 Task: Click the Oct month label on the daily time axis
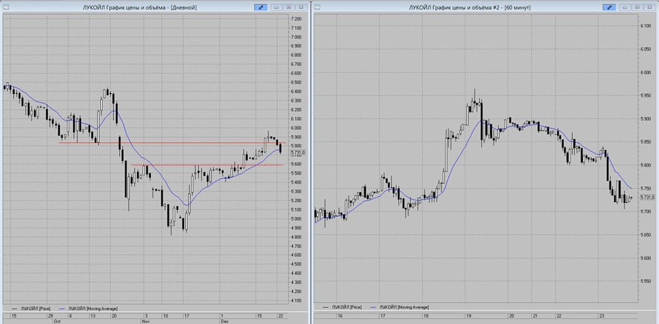[x=56, y=321]
